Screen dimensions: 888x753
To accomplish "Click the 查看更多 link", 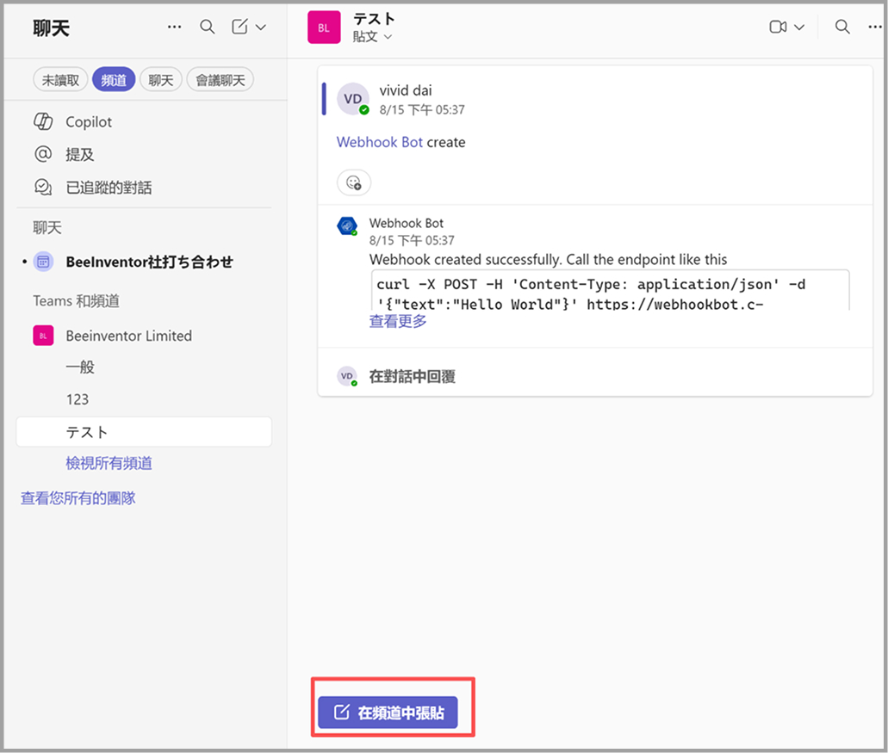I will pyautogui.click(x=398, y=321).
